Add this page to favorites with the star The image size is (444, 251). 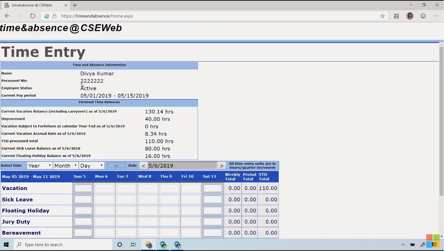click(x=382, y=16)
